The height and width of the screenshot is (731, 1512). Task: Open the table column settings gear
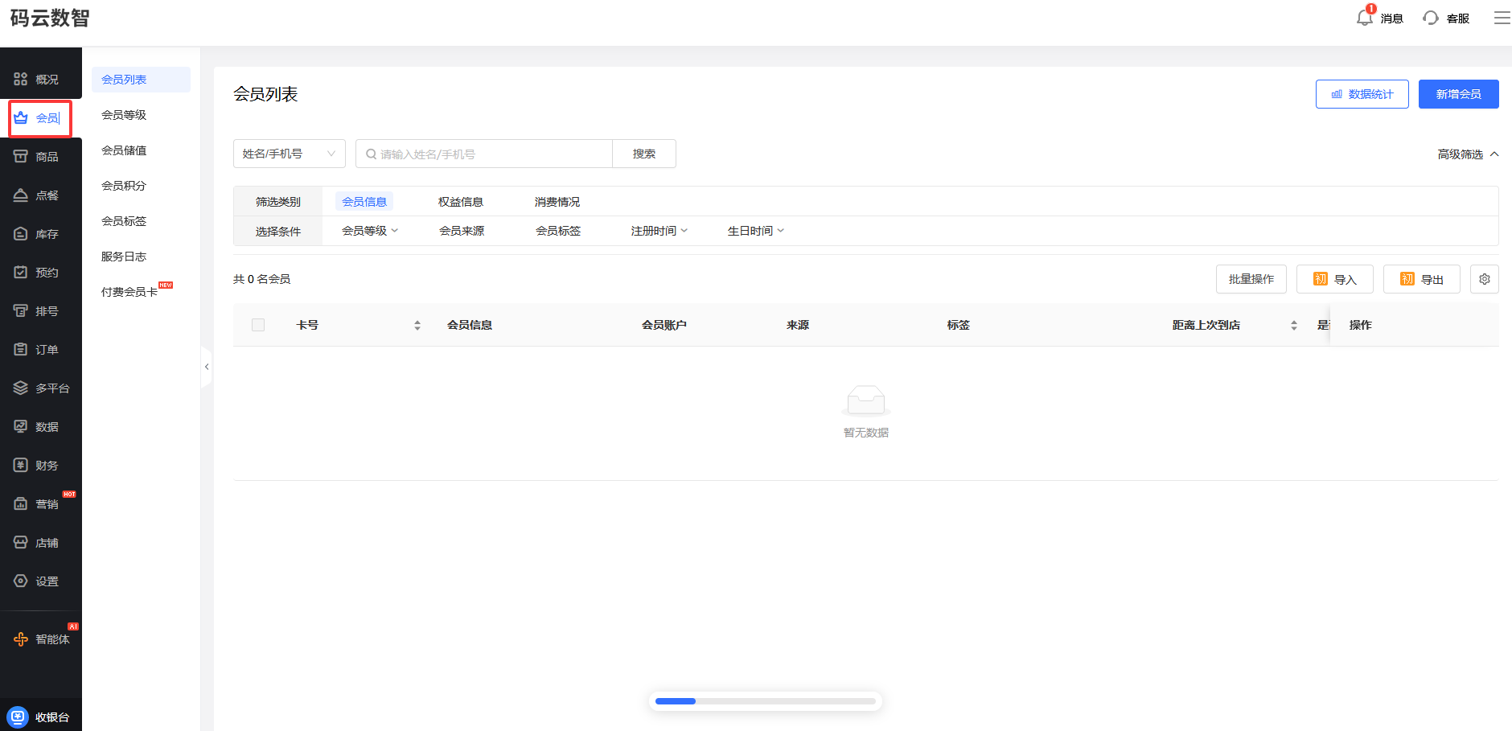[x=1484, y=279]
